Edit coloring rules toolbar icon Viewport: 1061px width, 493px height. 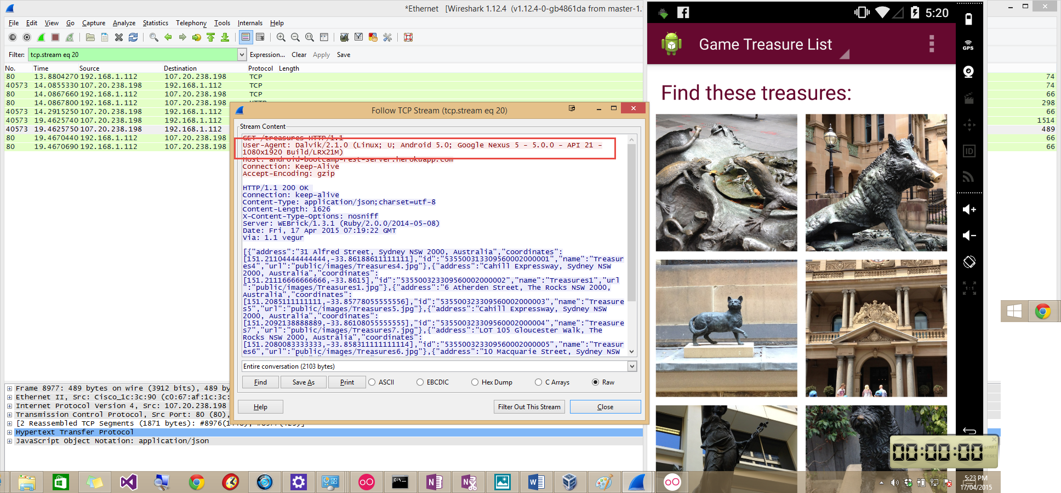[x=373, y=37]
